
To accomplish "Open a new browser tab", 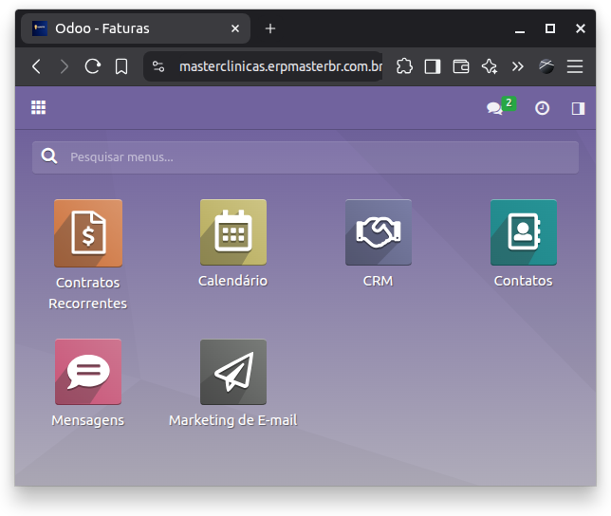I will coord(270,28).
